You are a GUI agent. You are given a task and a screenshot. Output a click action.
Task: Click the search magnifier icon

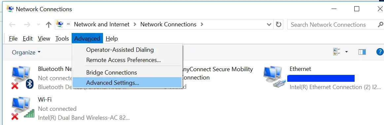381,24
